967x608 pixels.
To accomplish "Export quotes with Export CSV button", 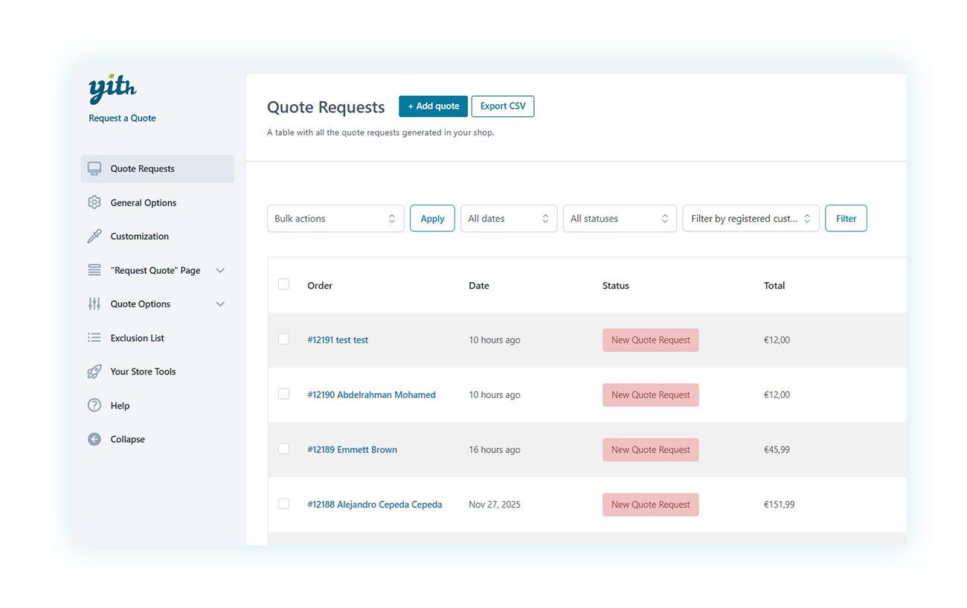I will coord(503,106).
